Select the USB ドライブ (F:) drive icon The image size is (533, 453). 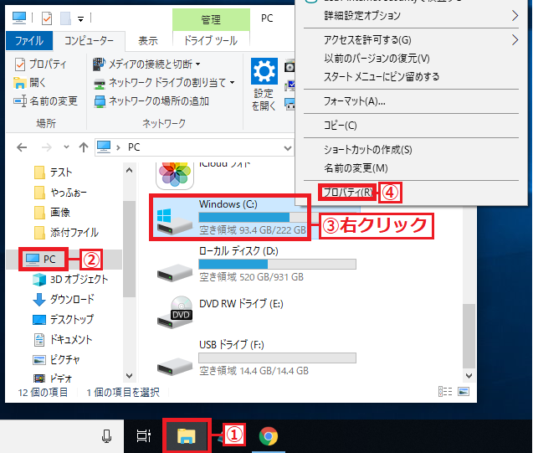click(174, 366)
